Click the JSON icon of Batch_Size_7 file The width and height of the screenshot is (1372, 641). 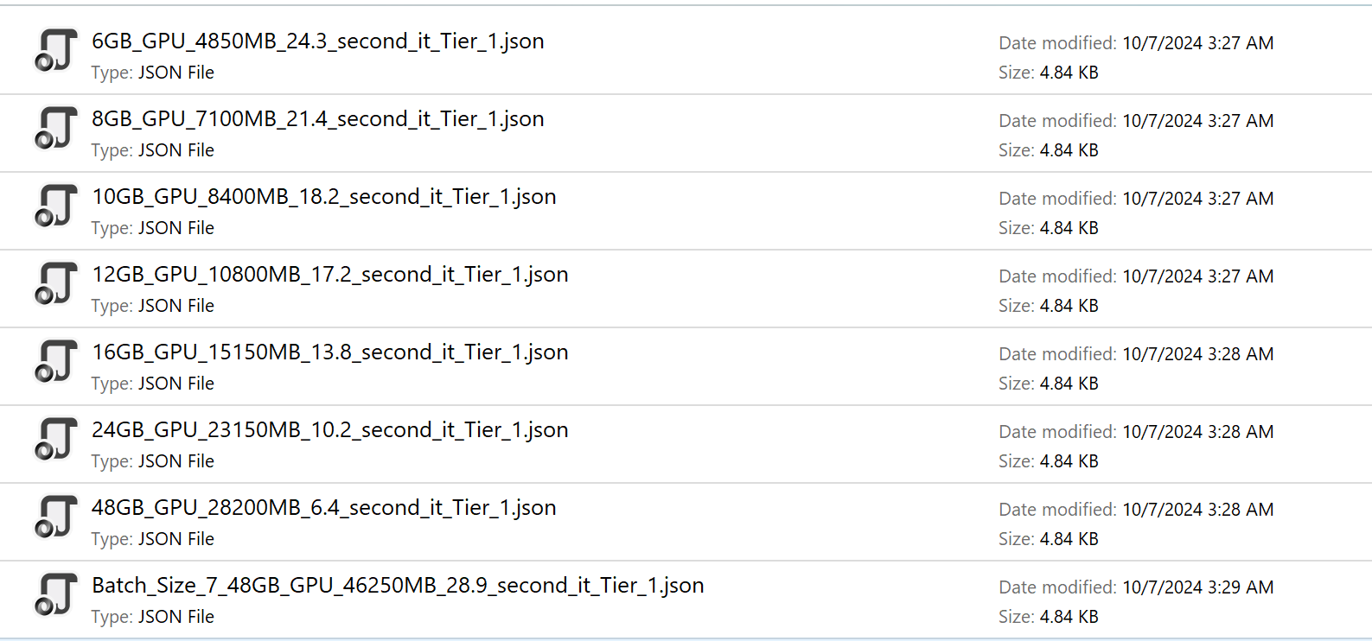(x=56, y=594)
